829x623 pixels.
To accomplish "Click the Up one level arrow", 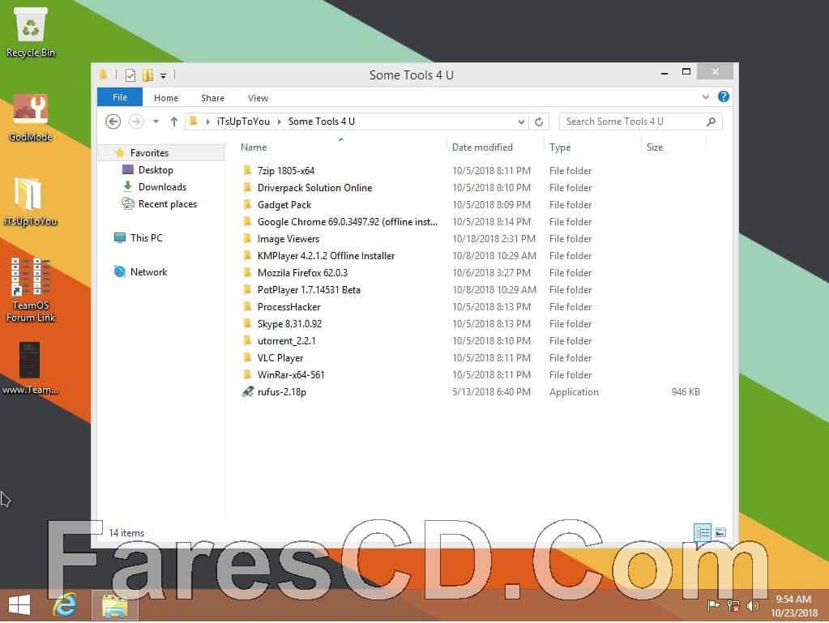I will [x=174, y=122].
